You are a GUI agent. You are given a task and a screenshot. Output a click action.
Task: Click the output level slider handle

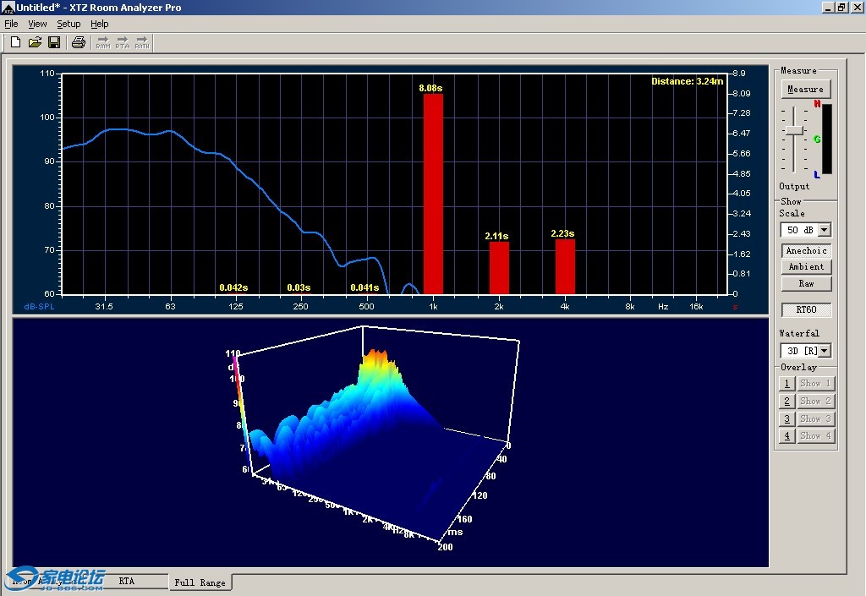point(794,130)
